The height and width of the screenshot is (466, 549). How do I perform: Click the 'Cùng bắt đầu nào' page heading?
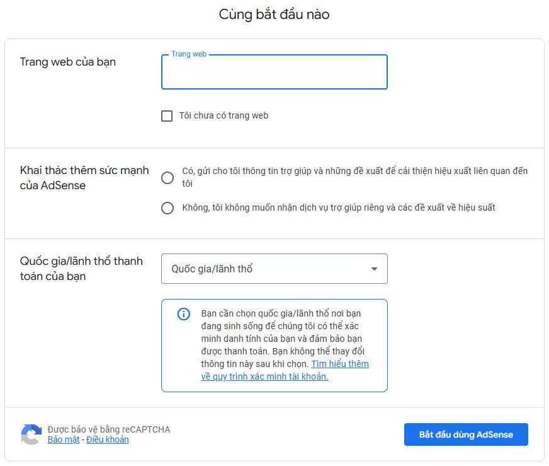(x=274, y=14)
